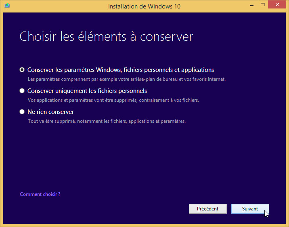Click description 'Les paramètres comprennent par exemple...'
Image resolution: width=289 pixels, height=227 pixels.
point(127,79)
